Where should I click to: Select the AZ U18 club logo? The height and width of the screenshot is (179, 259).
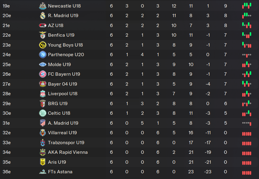click(x=43, y=26)
